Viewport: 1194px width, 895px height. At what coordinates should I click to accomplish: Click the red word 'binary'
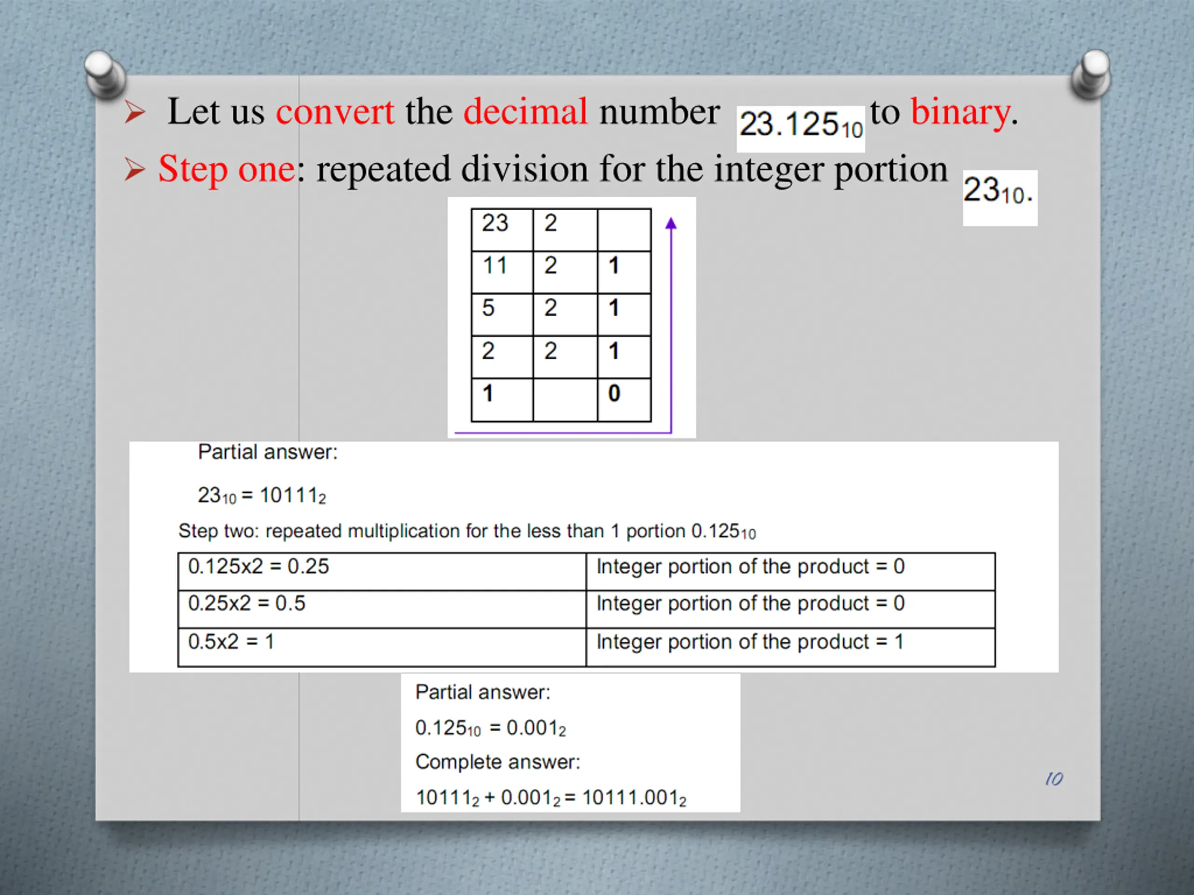(x=960, y=112)
